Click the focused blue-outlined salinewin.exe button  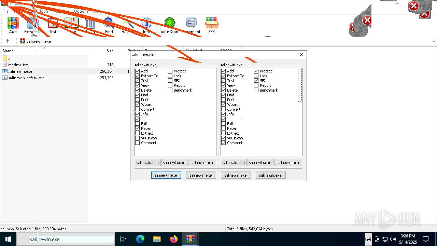coord(166,175)
